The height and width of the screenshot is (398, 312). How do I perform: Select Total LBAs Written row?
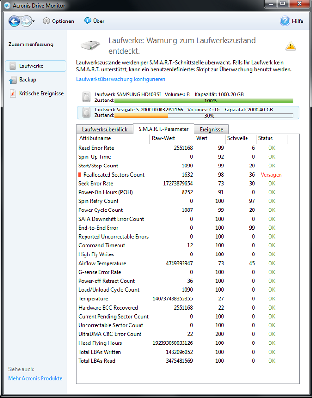click(x=188, y=352)
